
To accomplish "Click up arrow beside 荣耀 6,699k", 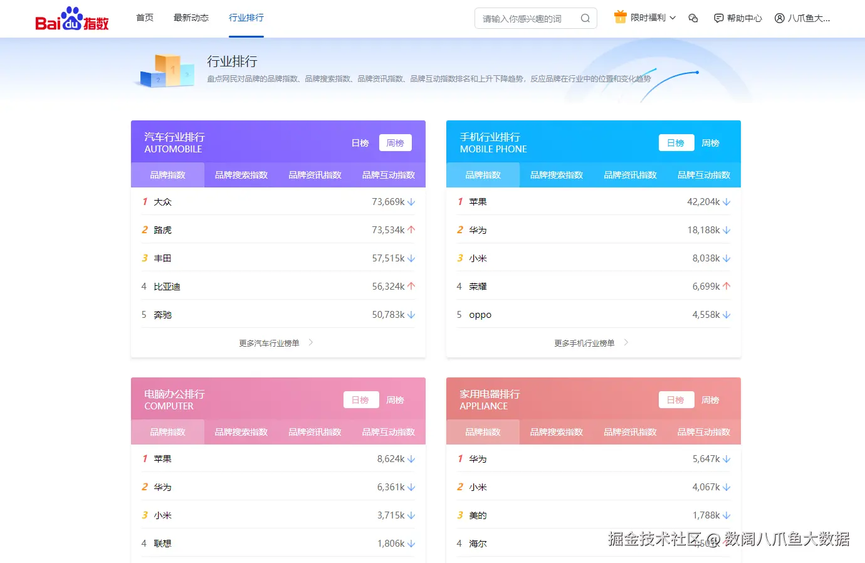I will [x=726, y=287].
